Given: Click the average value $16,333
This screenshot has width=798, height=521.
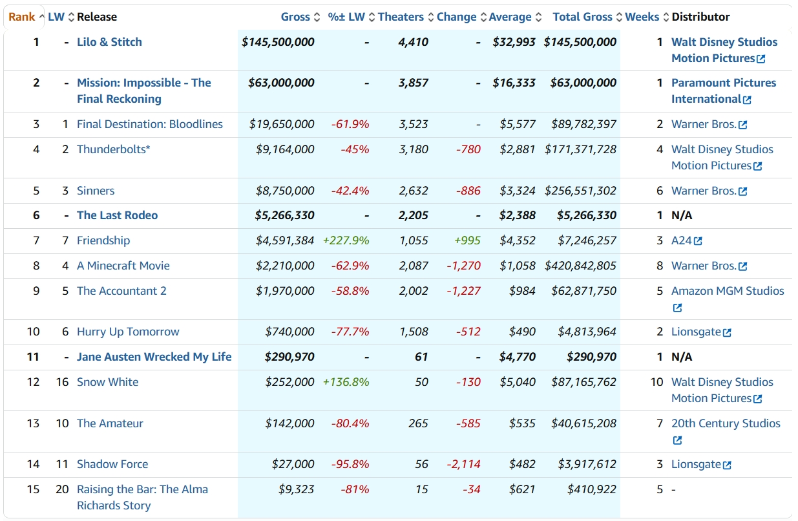Looking at the screenshot, I should (x=514, y=83).
